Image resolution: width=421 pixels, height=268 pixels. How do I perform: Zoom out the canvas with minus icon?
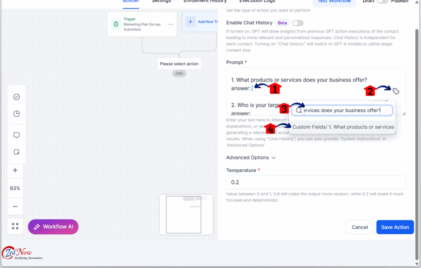coord(15,206)
